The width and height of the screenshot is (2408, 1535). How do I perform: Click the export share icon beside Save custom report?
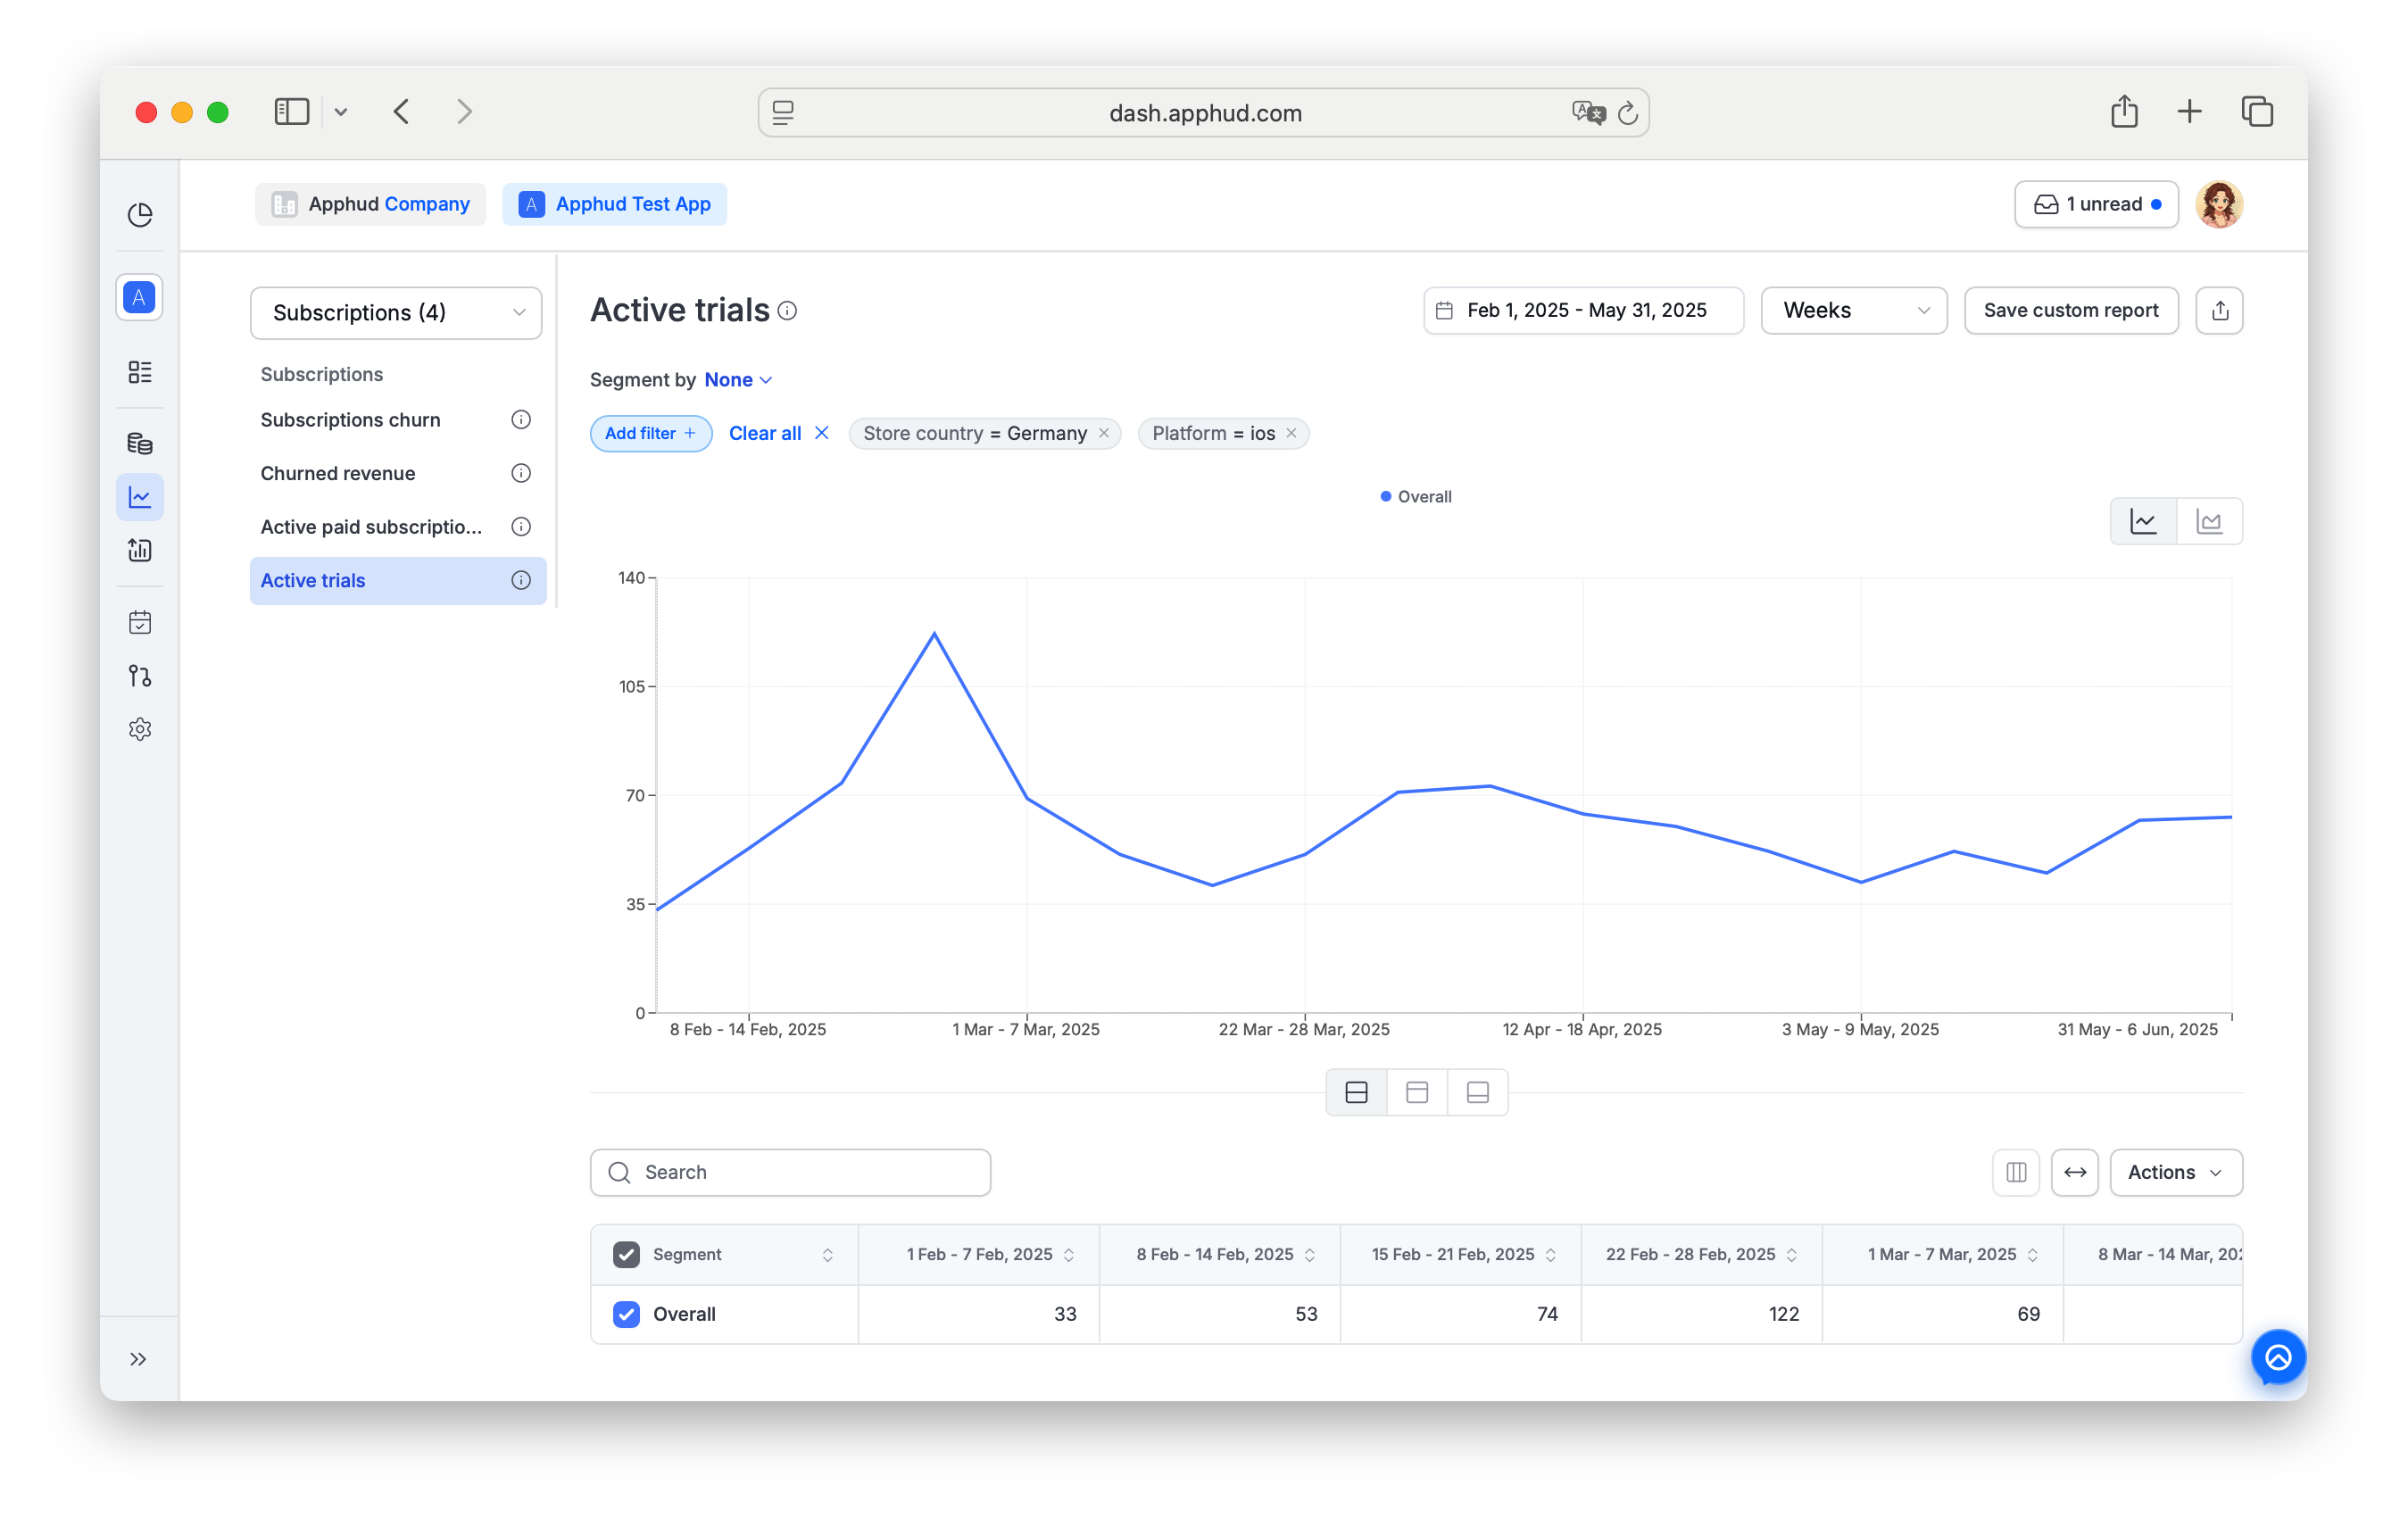coord(2219,310)
